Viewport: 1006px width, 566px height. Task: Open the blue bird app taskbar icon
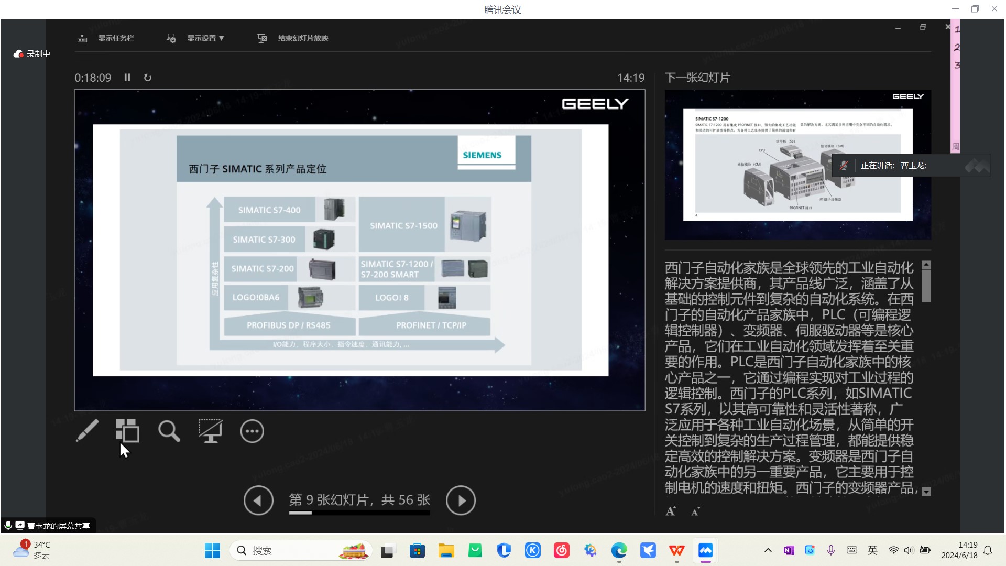click(648, 550)
